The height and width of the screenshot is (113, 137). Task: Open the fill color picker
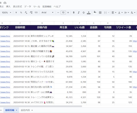[x=95, y=12]
